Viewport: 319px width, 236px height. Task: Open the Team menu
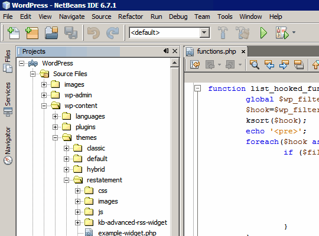pos(202,17)
